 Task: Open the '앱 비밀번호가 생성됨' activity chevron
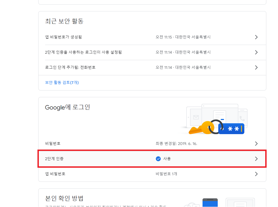(x=256, y=37)
